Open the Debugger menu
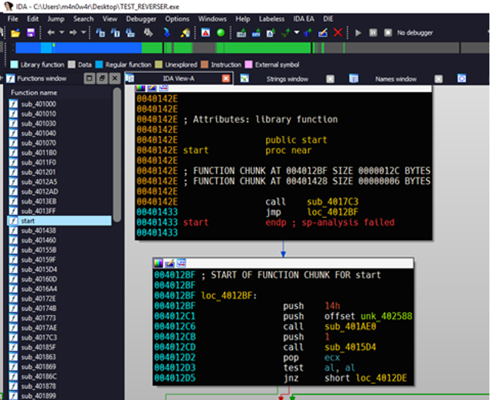 [141, 19]
